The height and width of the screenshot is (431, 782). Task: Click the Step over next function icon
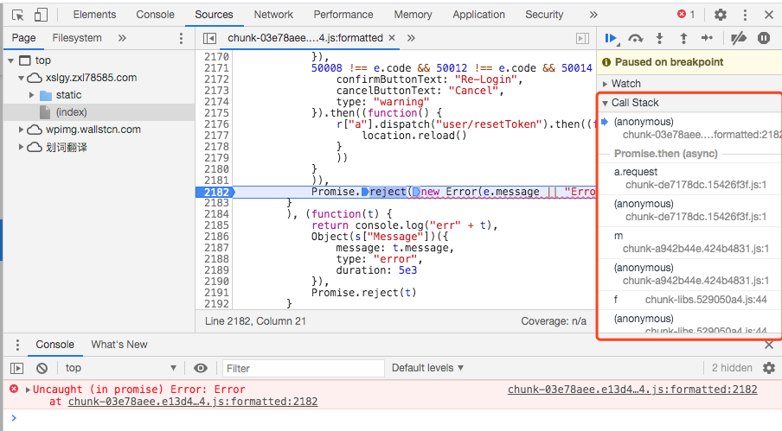636,38
